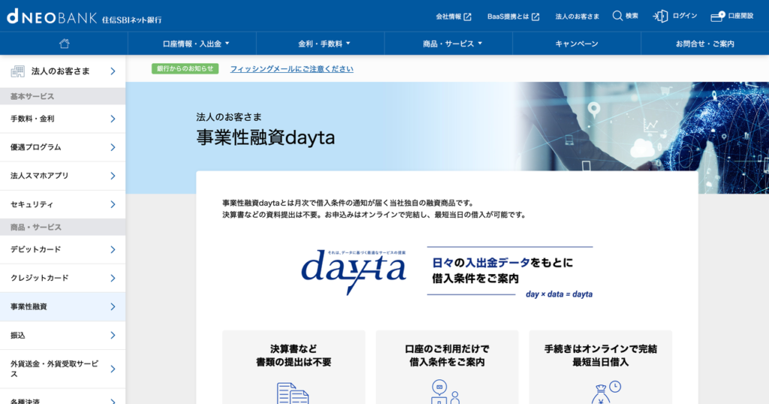The image size is (769, 404).
Task: Click chevron next to 優遇プログラム
Action: pos(113,147)
